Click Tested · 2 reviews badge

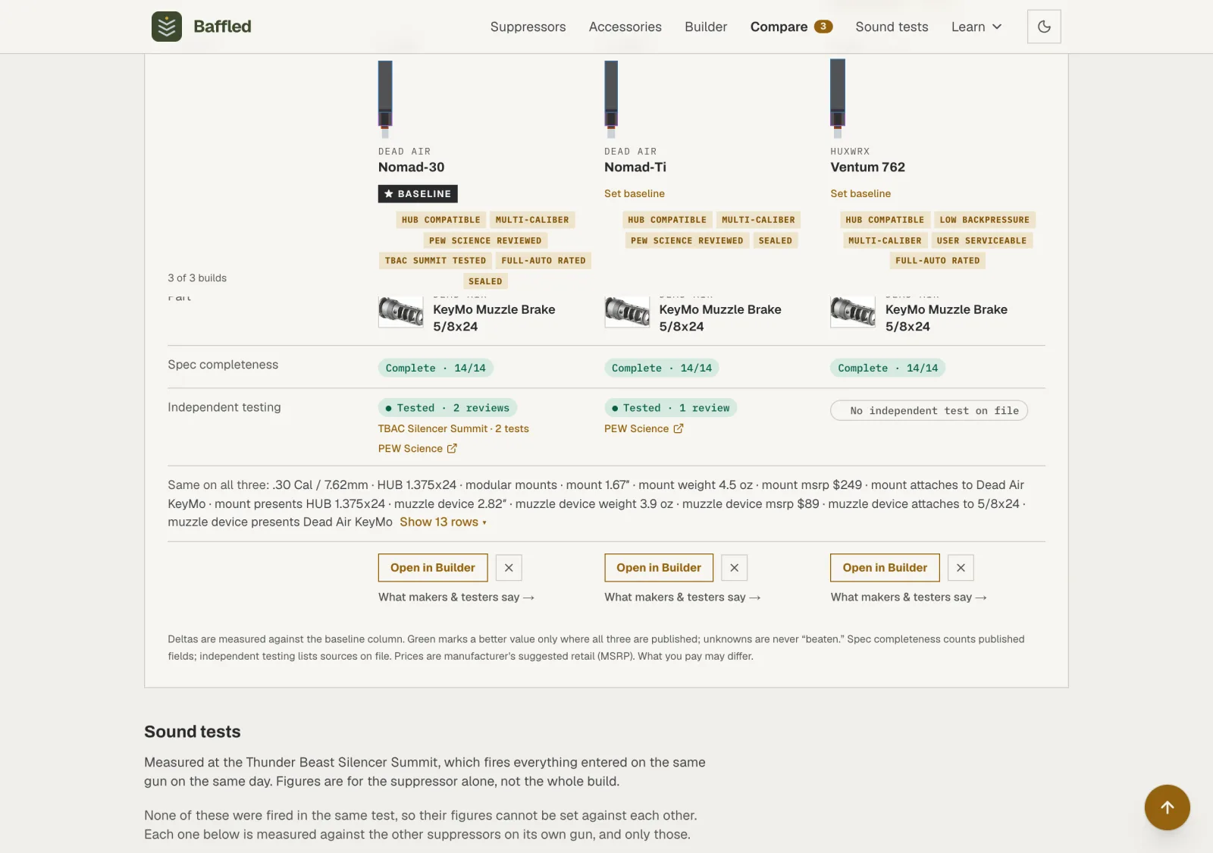(447, 407)
